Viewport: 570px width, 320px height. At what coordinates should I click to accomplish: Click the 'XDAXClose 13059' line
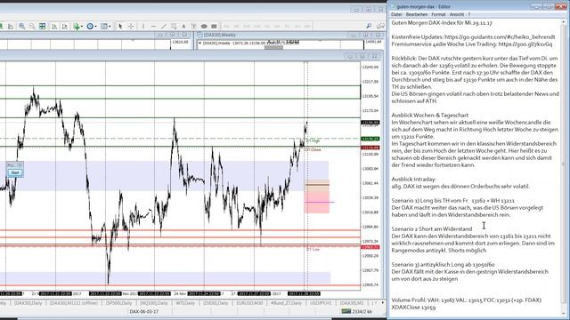pyautogui.click(x=413, y=308)
